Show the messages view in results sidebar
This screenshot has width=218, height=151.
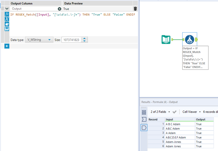pos(144,112)
